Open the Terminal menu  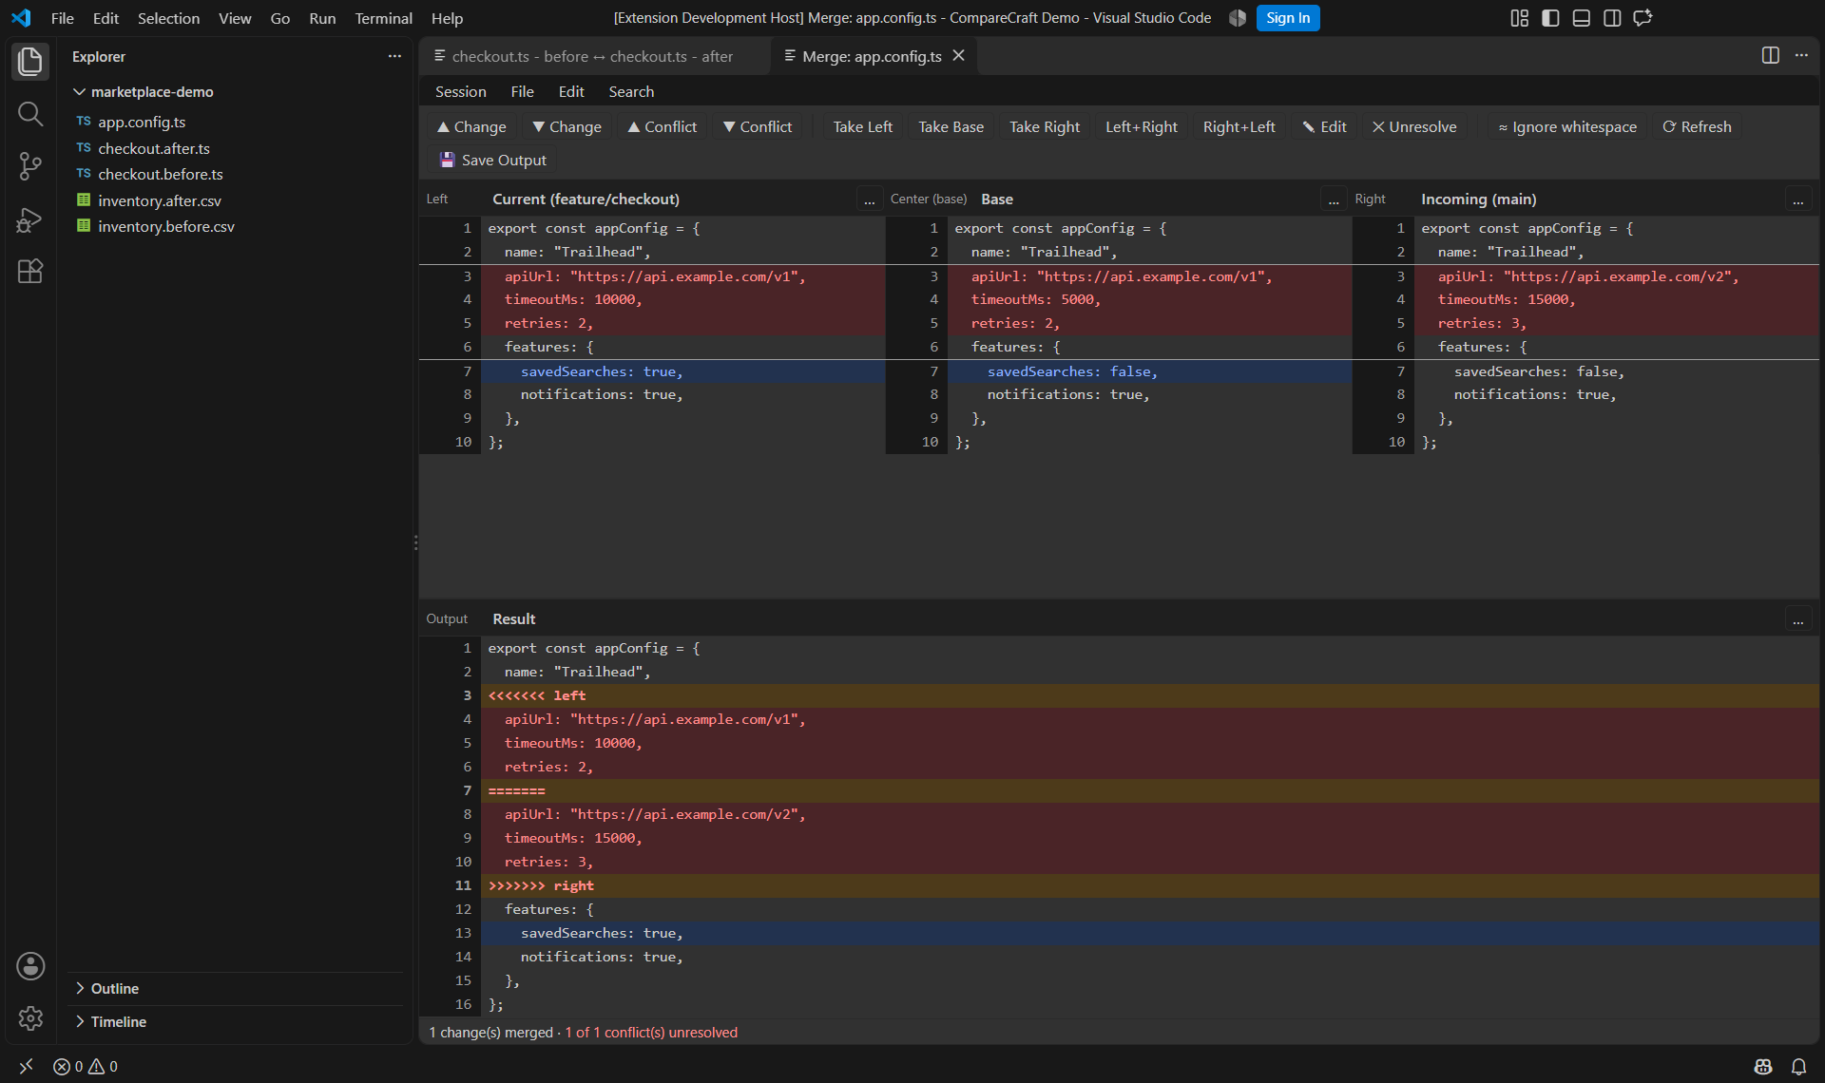point(383,18)
